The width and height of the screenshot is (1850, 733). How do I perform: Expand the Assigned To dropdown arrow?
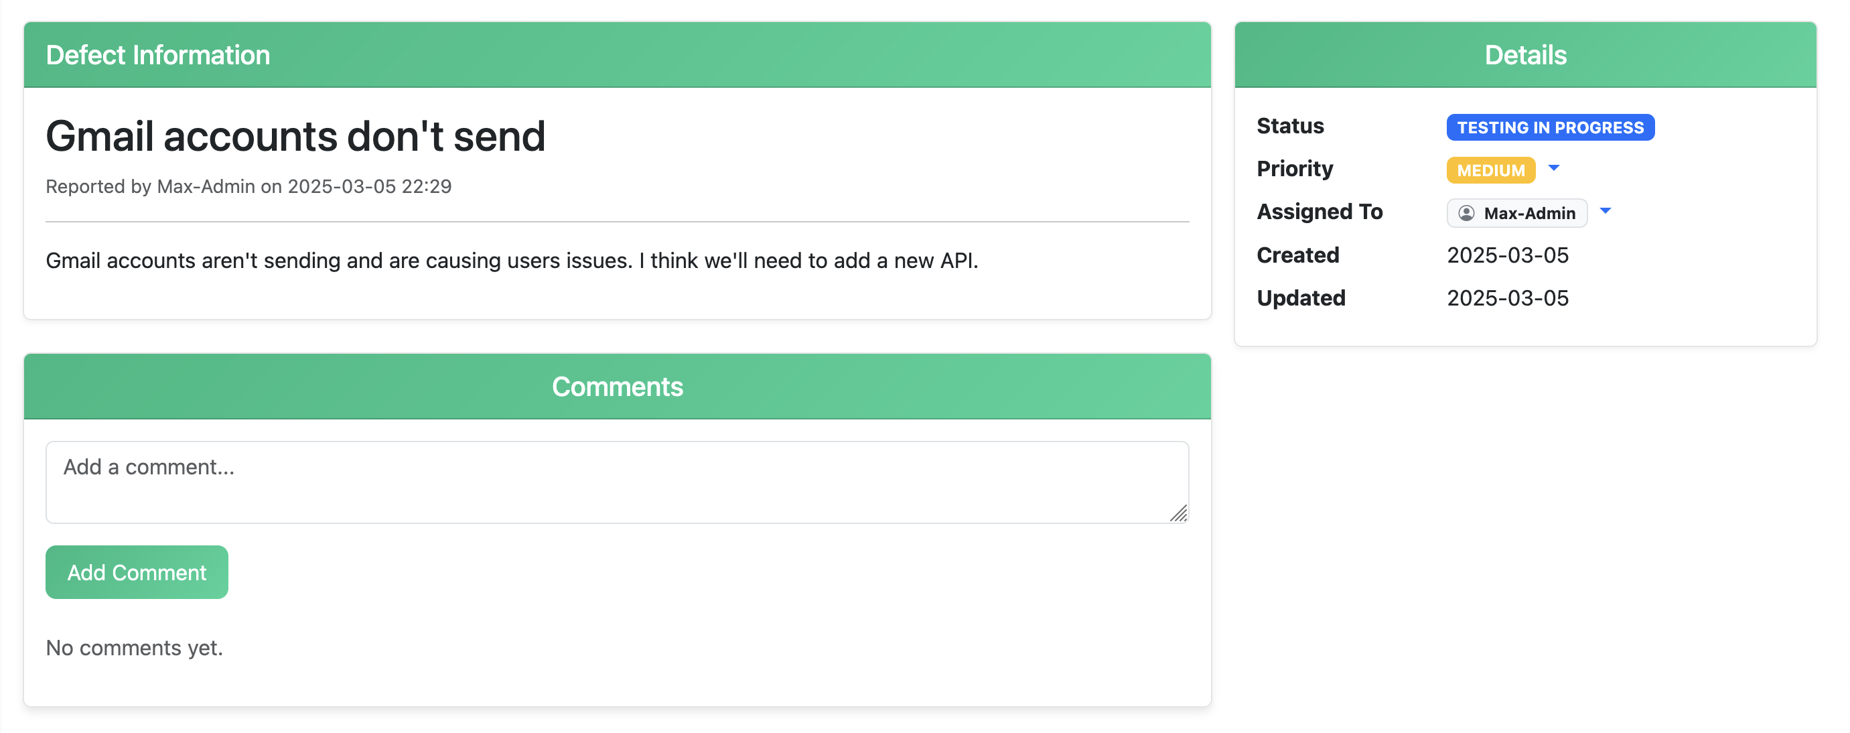(x=1605, y=211)
